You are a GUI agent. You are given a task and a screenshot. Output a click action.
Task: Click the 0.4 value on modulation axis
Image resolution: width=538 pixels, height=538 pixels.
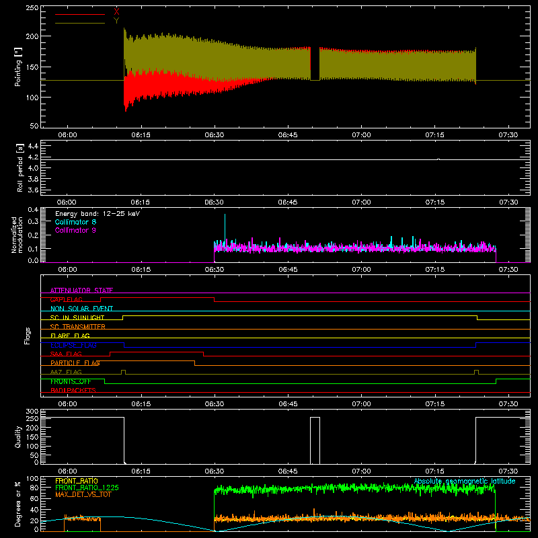33,210
